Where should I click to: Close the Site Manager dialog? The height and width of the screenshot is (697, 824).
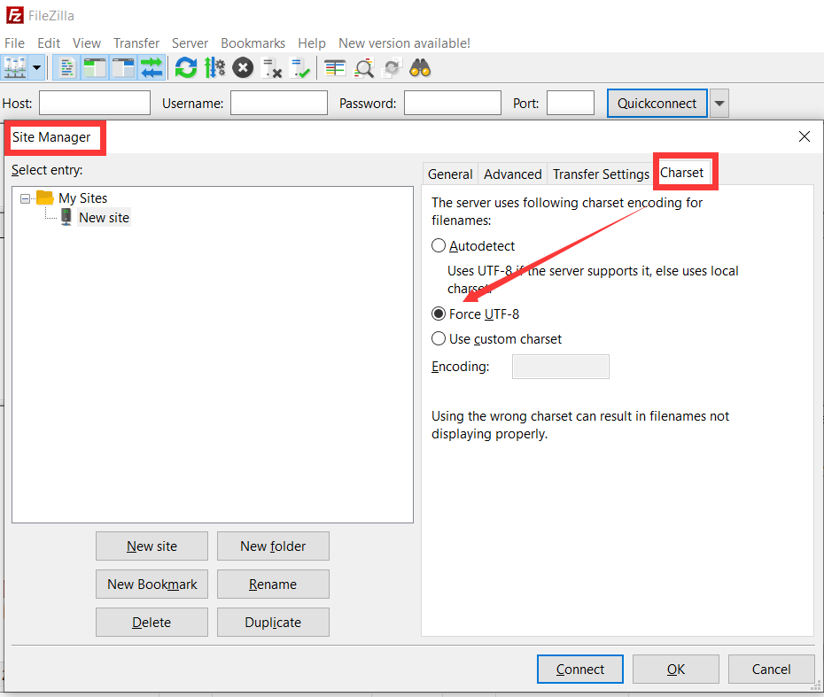click(804, 136)
